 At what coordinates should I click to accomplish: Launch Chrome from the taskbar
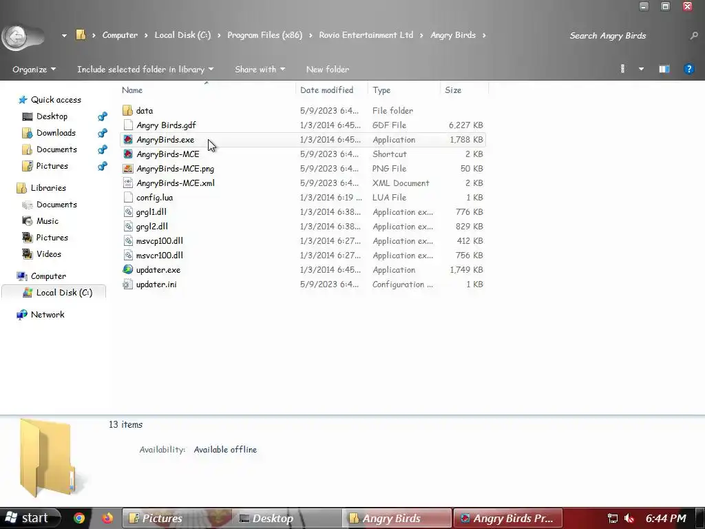[x=79, y=518]
